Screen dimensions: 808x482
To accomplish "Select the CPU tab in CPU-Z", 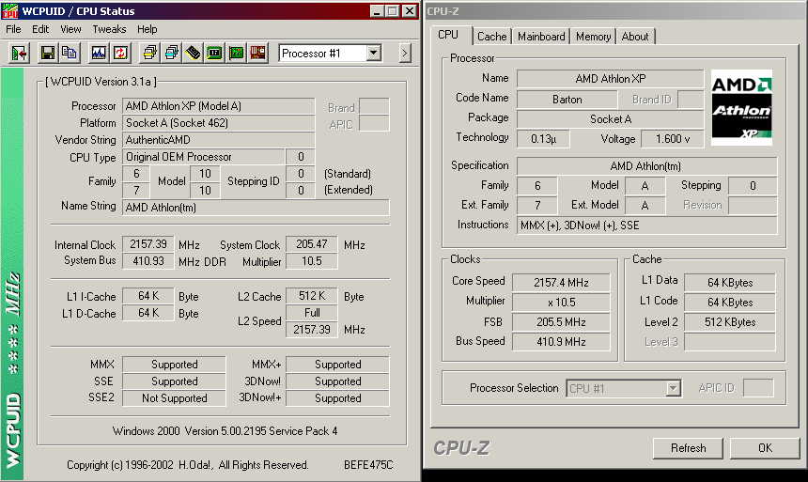I will pos(448,35).
